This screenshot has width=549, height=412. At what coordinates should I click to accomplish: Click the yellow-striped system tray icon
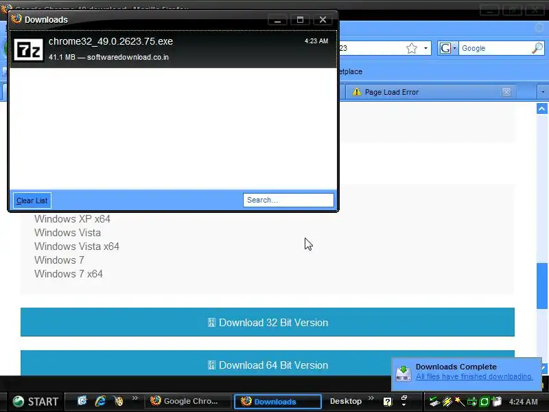tap(447, 402)
